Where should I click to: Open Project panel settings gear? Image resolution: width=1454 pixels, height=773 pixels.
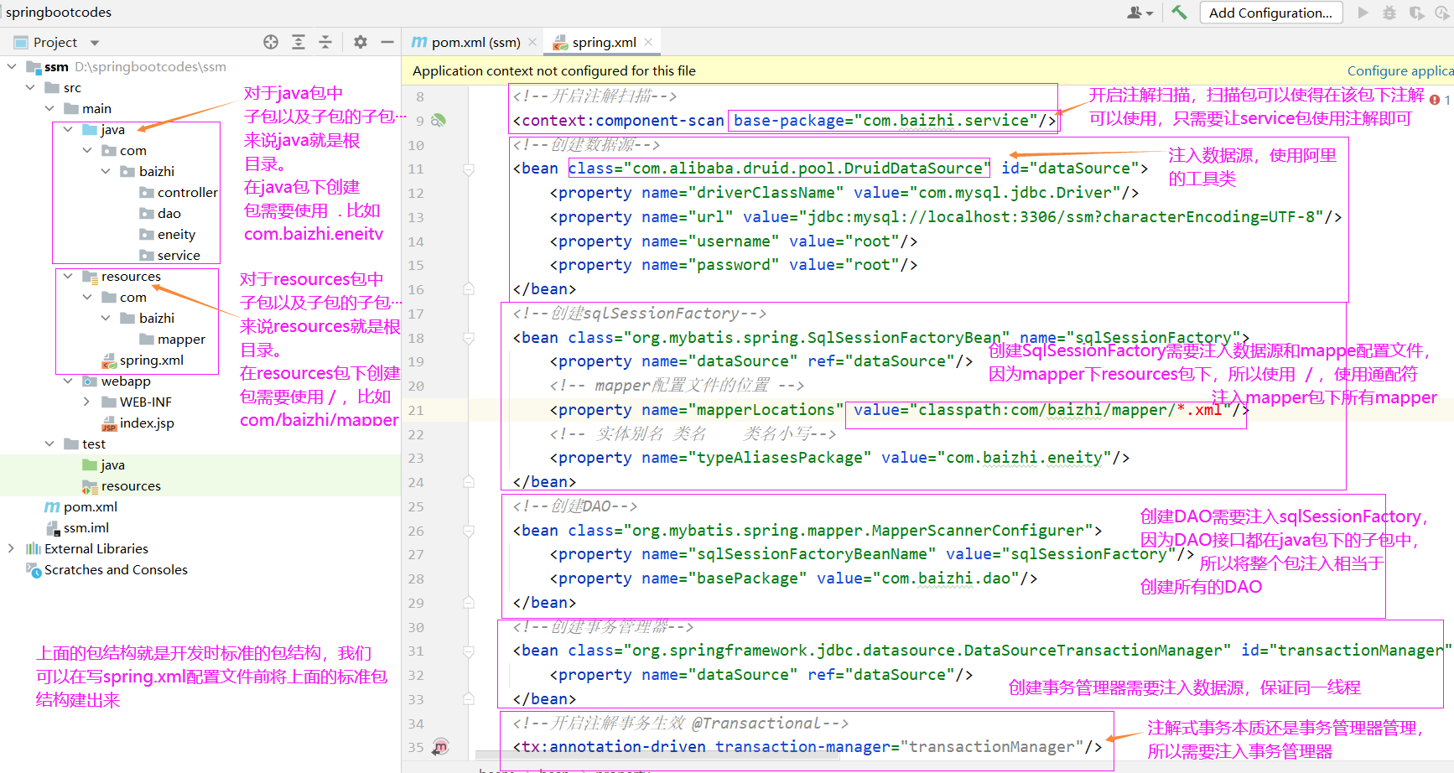click(x=361, y=42)
